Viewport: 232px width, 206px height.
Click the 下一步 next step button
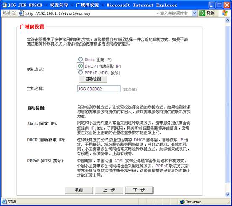139,190
